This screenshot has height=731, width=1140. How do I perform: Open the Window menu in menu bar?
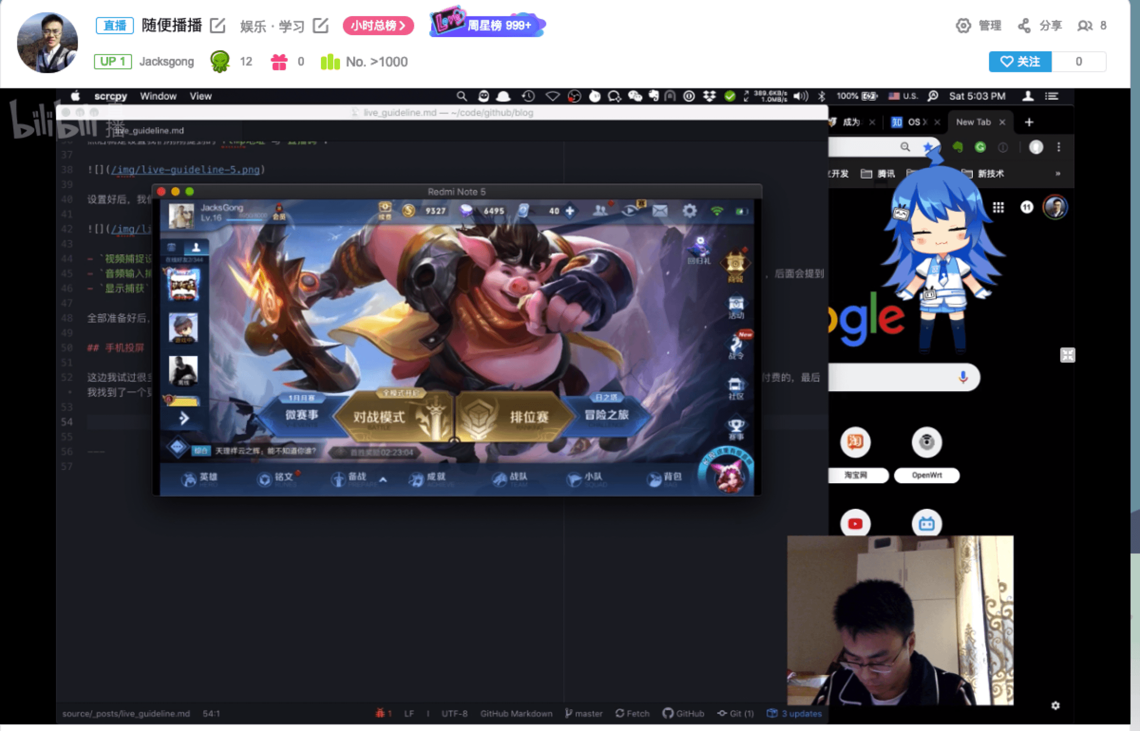pyautogui.click(x=158, y=96)
